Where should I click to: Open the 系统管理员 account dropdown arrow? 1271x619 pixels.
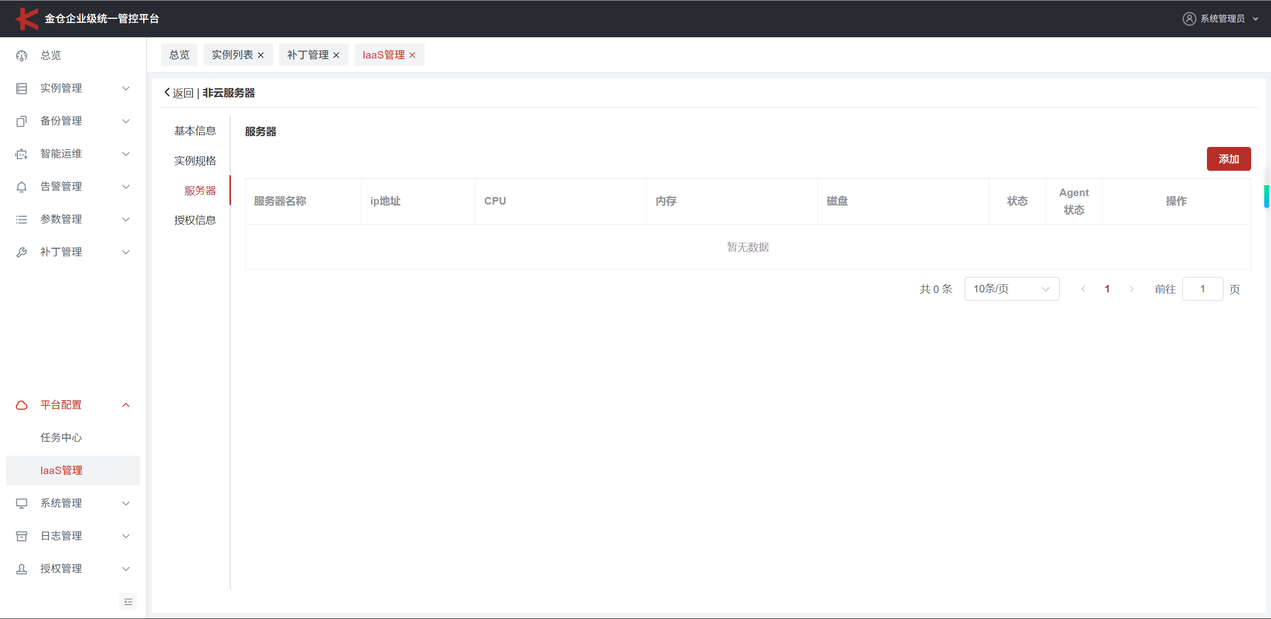1255,19
